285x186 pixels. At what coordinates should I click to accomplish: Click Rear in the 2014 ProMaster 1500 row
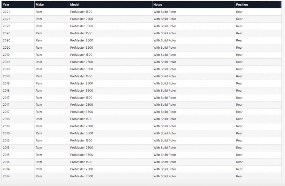tap(239, 162)
